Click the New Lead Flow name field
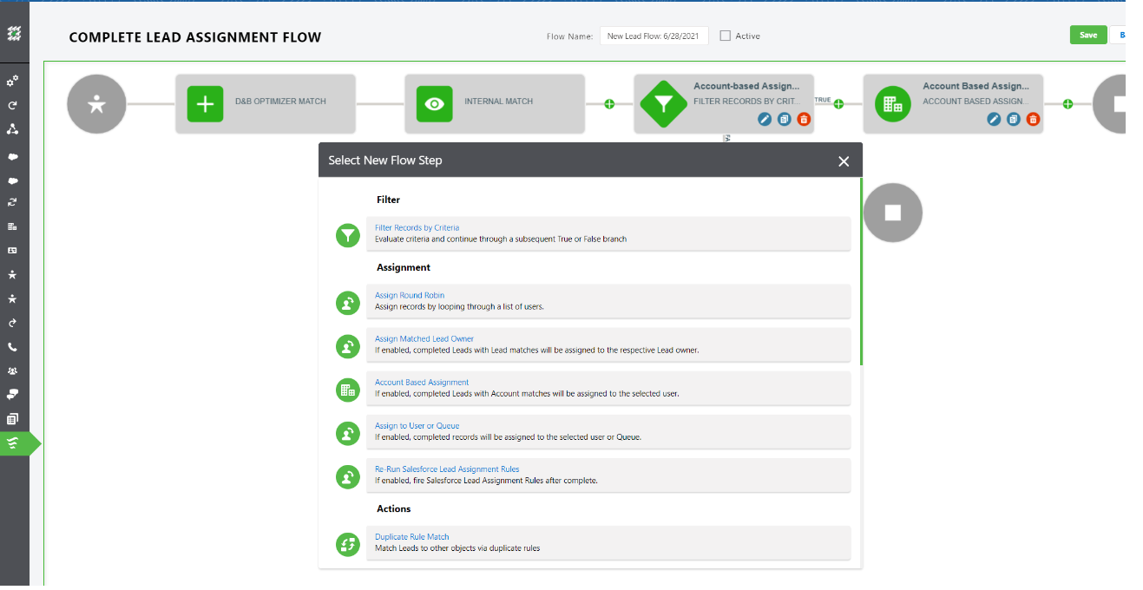Viewport: 1143px width, 590px height. [654, 36]
